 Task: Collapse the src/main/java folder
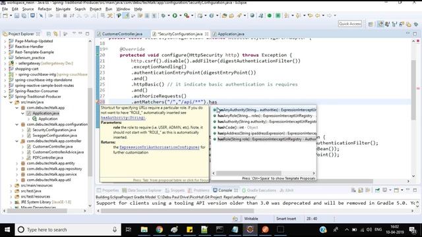11,102
